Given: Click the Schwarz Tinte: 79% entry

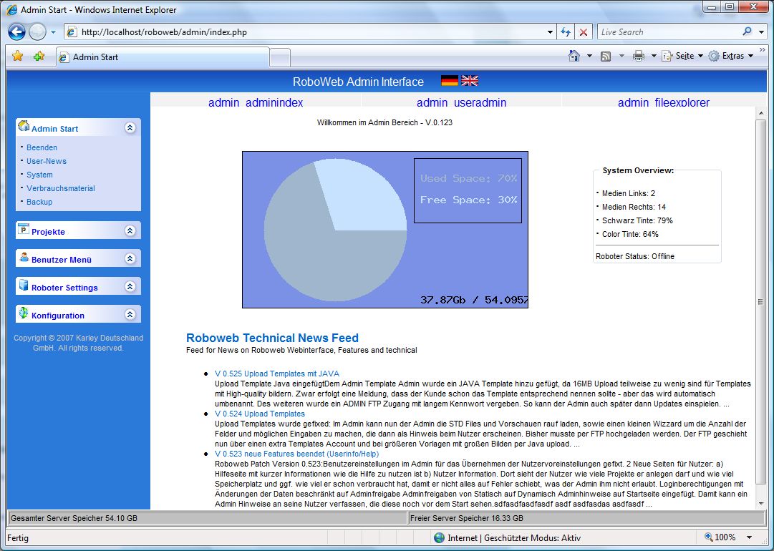Looking at the screenshot, I should pyautogui.click(x=637, y=220).
